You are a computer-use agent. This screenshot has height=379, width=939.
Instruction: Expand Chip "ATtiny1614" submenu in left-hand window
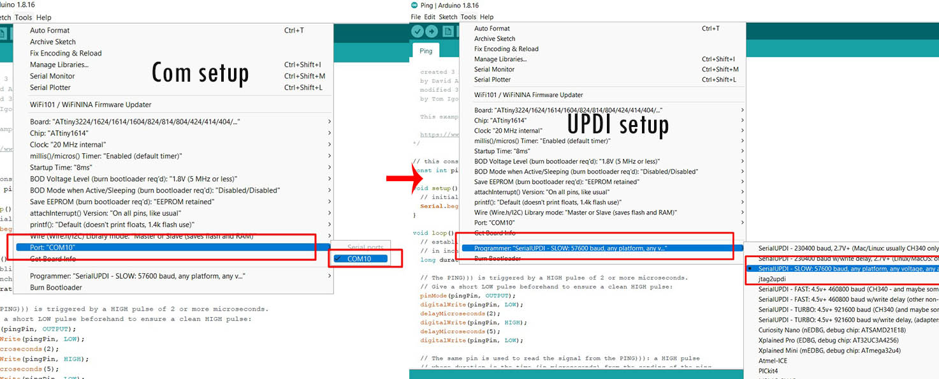pos(173,133)
